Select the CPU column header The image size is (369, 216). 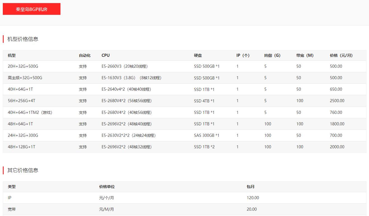point(106,55)
